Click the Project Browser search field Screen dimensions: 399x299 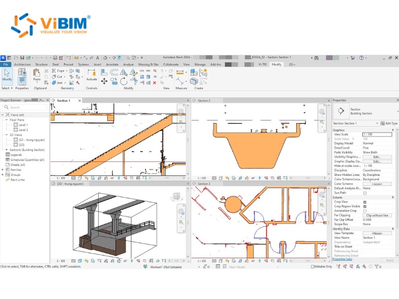click(x=24, y=107)
